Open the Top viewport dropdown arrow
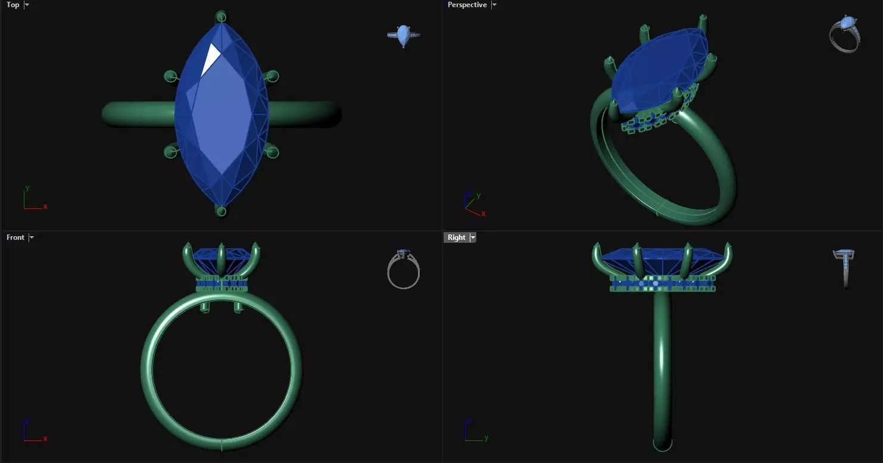This screenshot has width=883, height=463. [27, 5]
